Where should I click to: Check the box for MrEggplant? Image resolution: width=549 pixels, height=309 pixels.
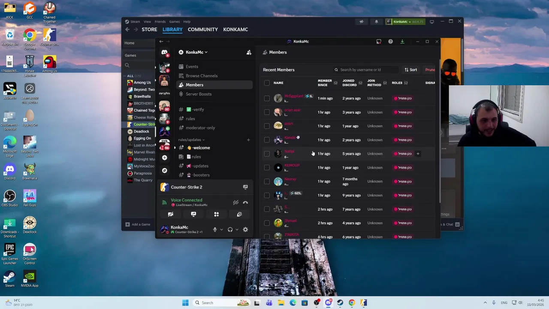pos(267,98)
